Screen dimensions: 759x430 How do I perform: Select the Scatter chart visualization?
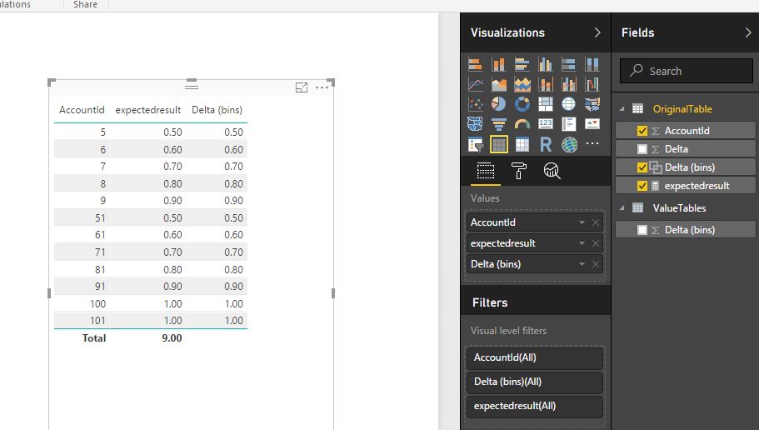[476, 104]
